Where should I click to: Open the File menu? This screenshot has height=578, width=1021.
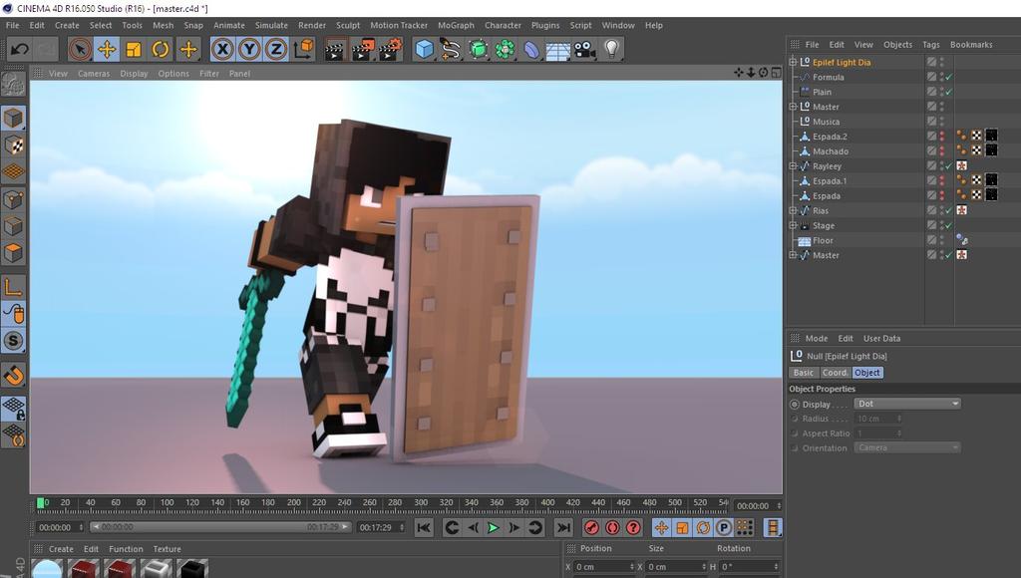[x=12, y=25]
